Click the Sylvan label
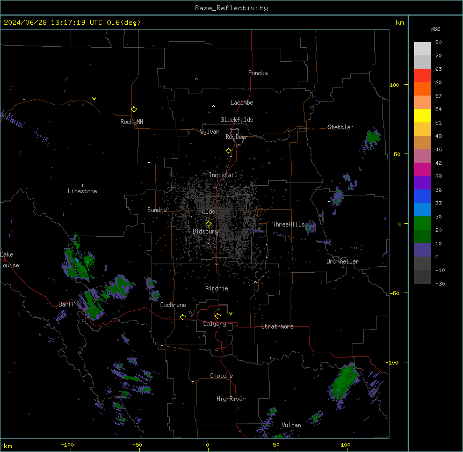 point(209,132)
